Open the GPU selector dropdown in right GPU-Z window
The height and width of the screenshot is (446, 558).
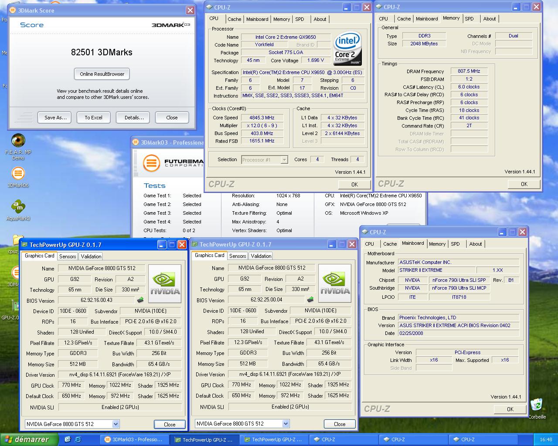coord(242,423)
